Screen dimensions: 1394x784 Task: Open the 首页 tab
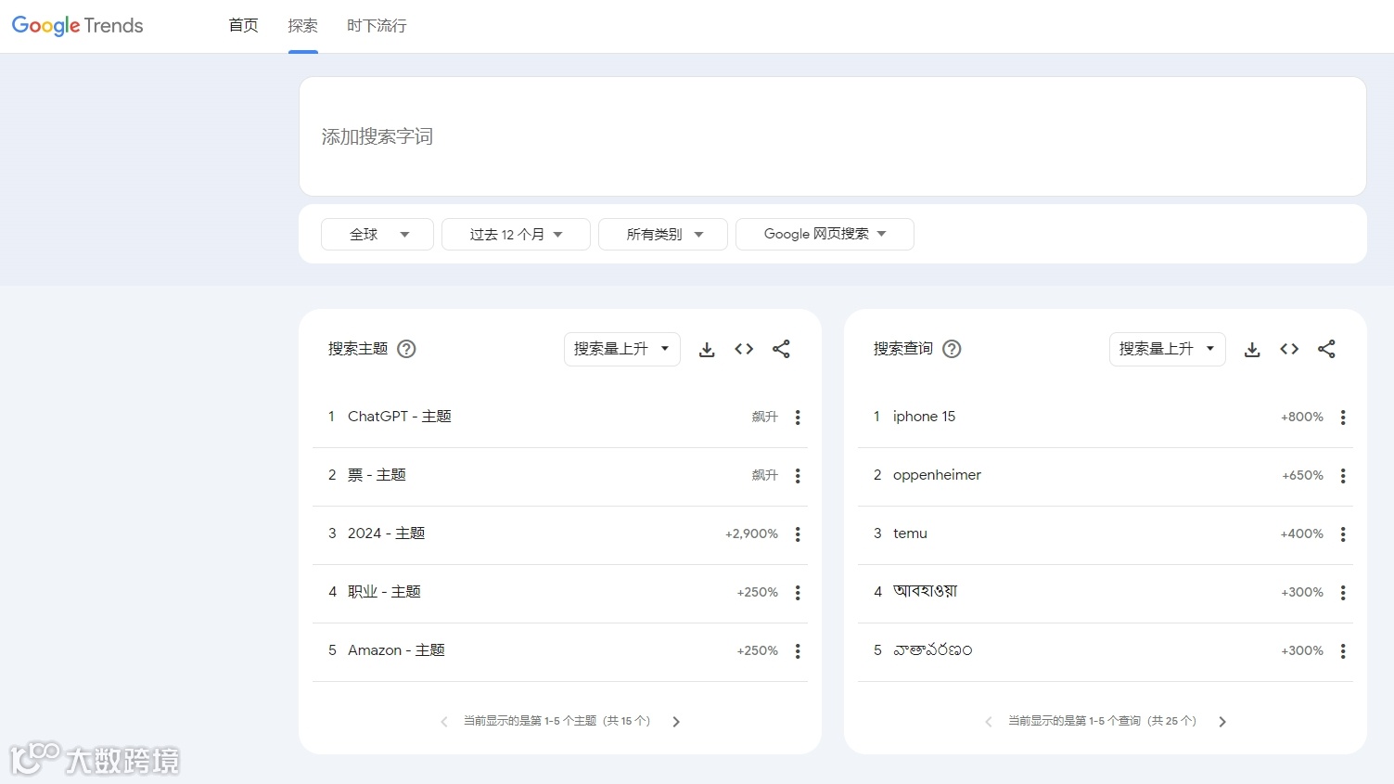click(x=243, y=26)
